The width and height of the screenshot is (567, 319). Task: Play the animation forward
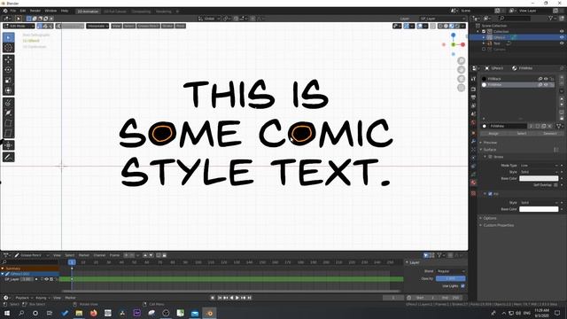pyautogui.click(x=237, y=298)
